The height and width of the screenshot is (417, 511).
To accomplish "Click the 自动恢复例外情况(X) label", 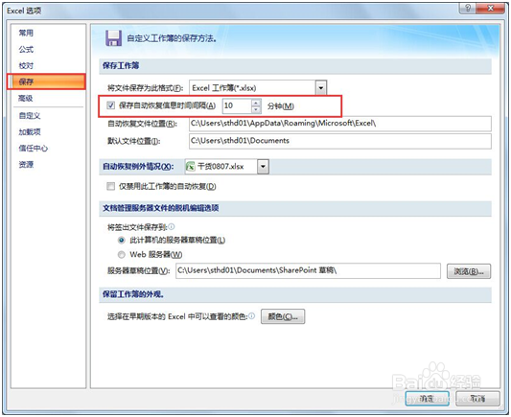I will coord(138,167).
